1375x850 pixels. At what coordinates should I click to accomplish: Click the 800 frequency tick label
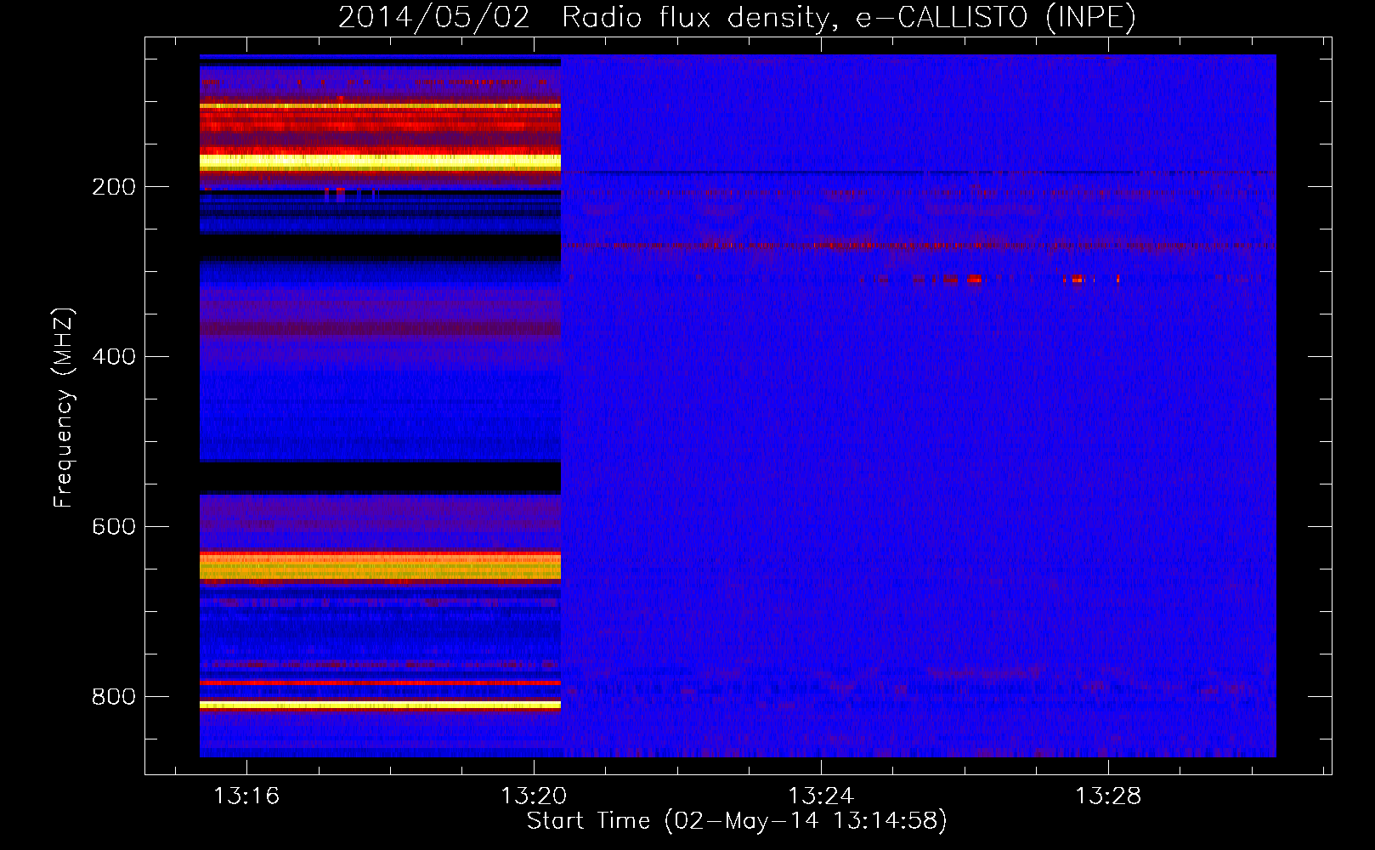(x=114, y=696)
